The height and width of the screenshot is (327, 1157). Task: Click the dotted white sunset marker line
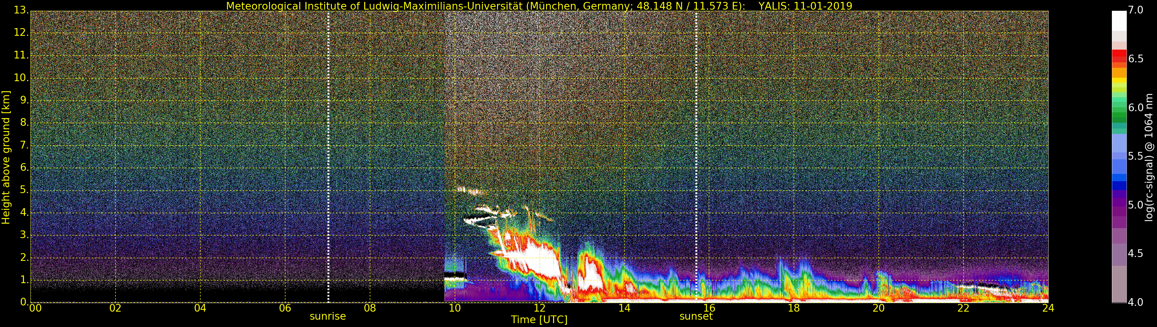(696, 157)
